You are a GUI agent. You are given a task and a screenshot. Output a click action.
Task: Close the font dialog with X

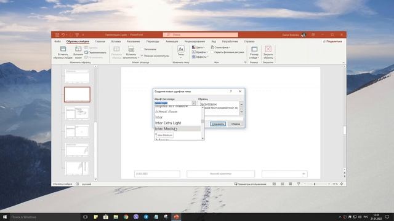pyautogui.click(x=240, y=91)
